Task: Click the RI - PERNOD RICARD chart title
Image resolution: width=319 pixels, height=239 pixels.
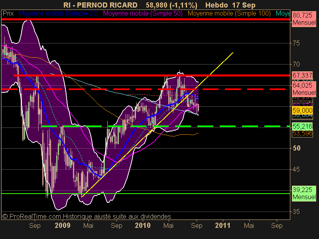Action: (100, 5)
